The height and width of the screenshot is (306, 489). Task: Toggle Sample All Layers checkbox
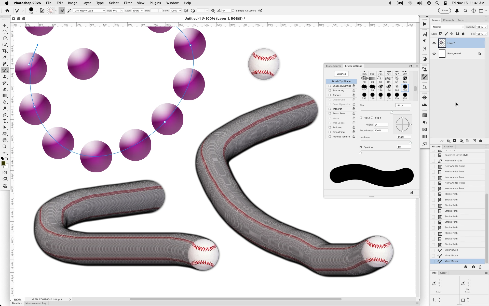(x=233, y=11)
